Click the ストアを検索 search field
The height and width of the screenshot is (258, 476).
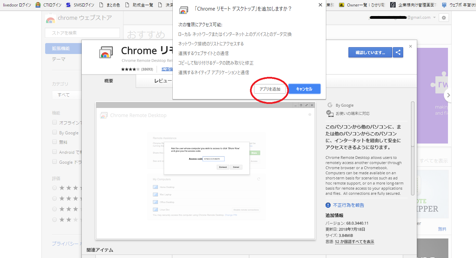point(82,33)
